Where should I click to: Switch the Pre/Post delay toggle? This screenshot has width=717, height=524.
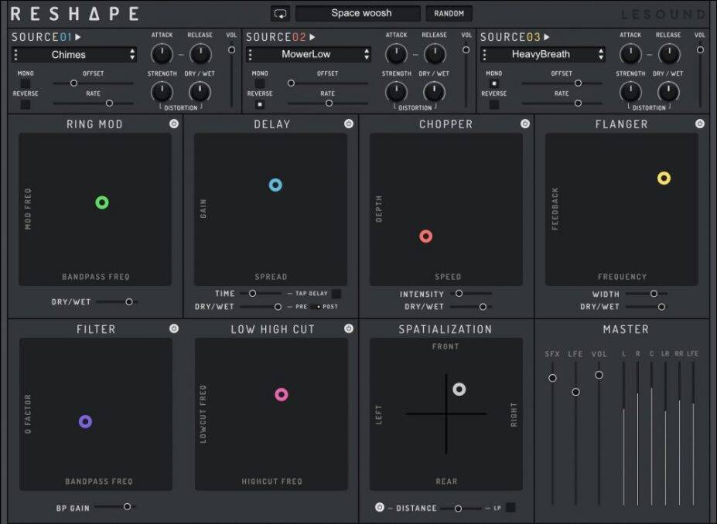[316, 307]
